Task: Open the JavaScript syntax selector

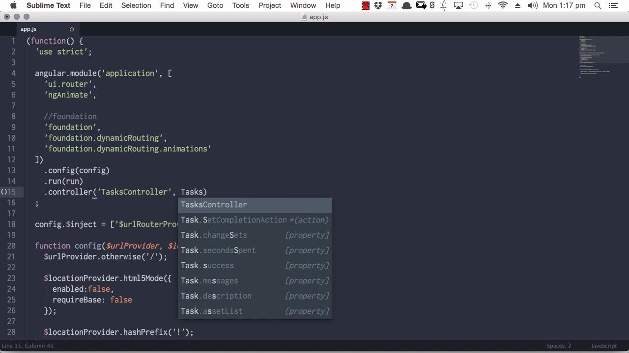Action: coord(604,346)
